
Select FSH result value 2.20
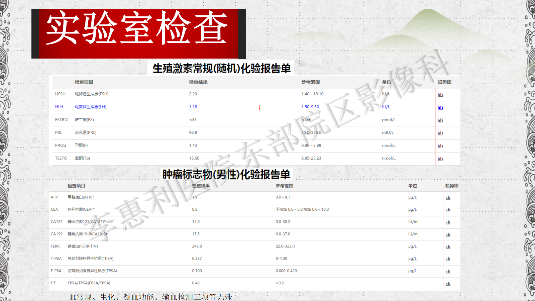coord(193,94)
